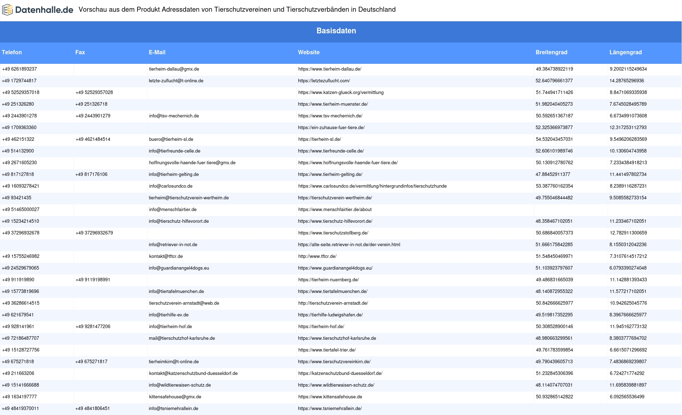Image resolution: width=682 pixels, height=415 pixels.
Task: Click email info@carlosundco.de
Action: click(x=171, y=186)
